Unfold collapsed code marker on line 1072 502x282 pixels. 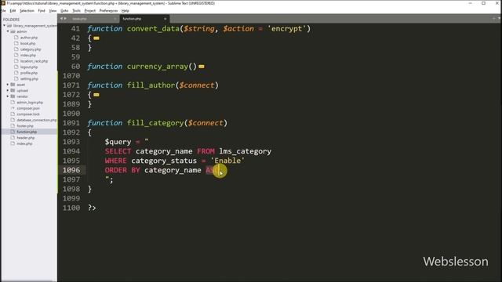tap(96, 95)
